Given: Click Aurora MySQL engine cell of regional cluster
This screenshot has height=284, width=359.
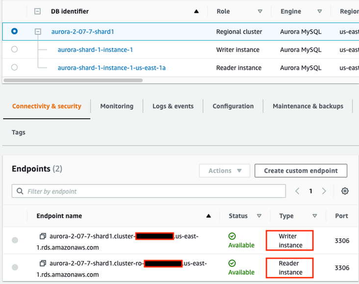Looking at the screenshot, I should [x=301, y=31].
